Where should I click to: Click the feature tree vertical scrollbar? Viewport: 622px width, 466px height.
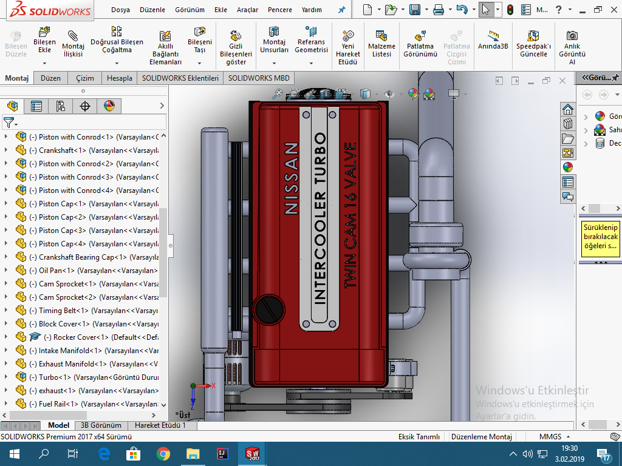tap(163, 252)
